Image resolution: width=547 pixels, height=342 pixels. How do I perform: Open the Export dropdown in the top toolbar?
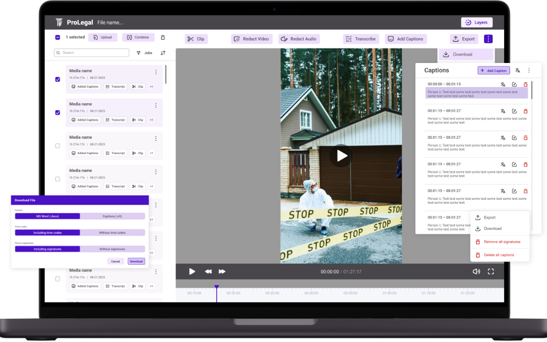pos(464,39)
